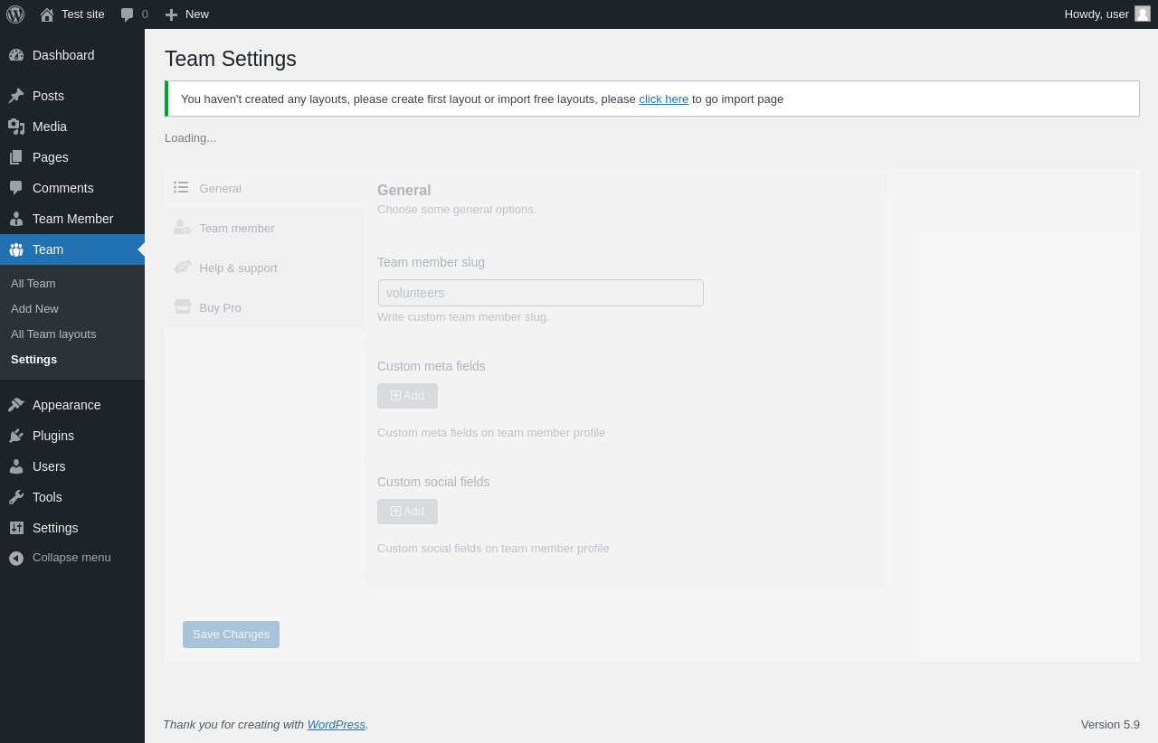The image size is (1158, 743).
Task: Click the Team Settings heading
Action: [231, 59]
